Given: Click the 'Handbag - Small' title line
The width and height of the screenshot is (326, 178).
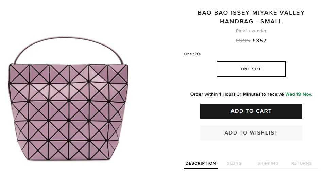Looking at the screenshot, I should [251, 22].
